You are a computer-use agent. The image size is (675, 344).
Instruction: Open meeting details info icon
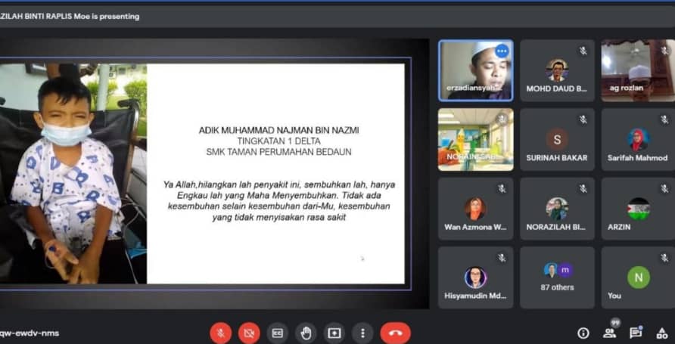point(583,333)
